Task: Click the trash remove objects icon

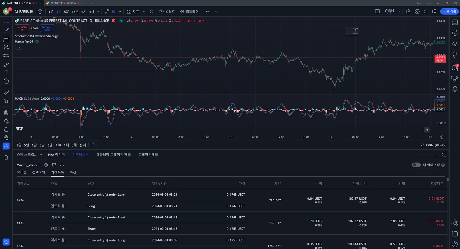Action: 6,157
